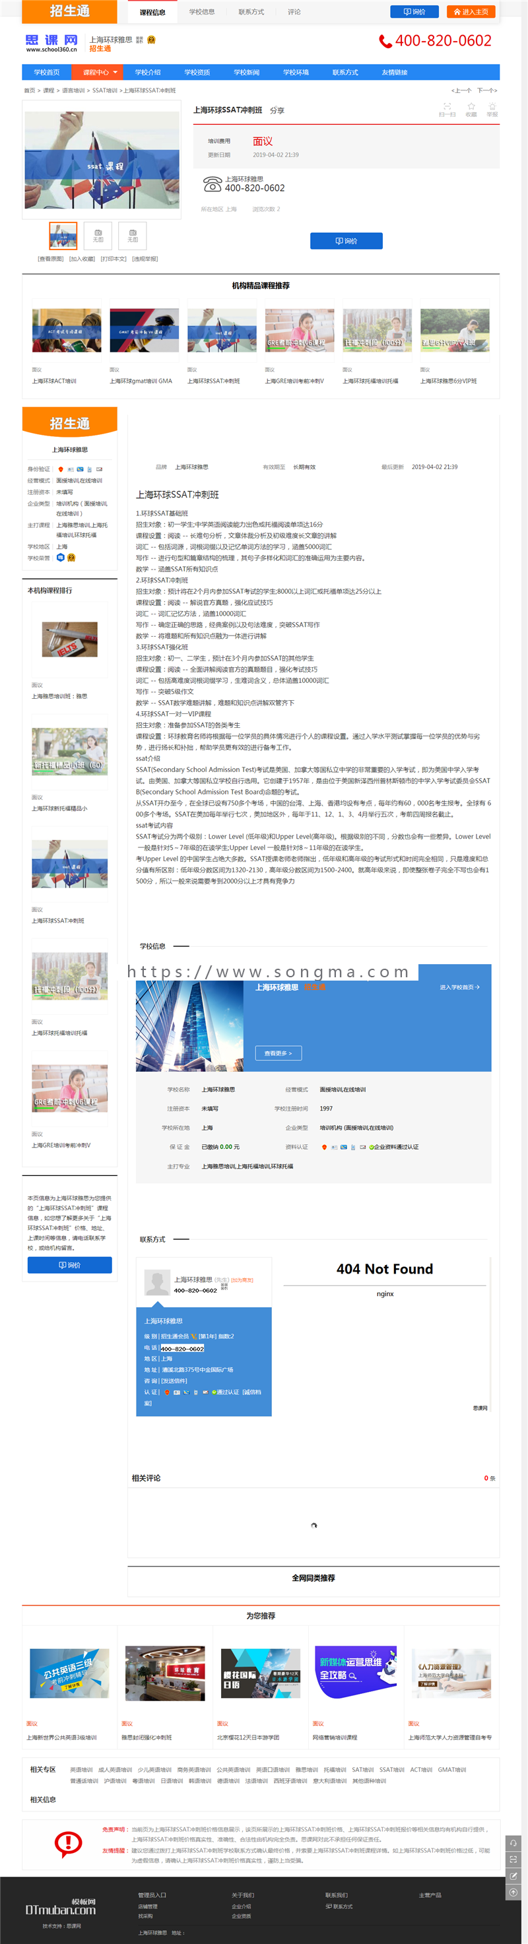This screenshot has height=1944, width=528.
Task: Click the 分享 share link
Action: pyautogui.click(x=278, y=110)
